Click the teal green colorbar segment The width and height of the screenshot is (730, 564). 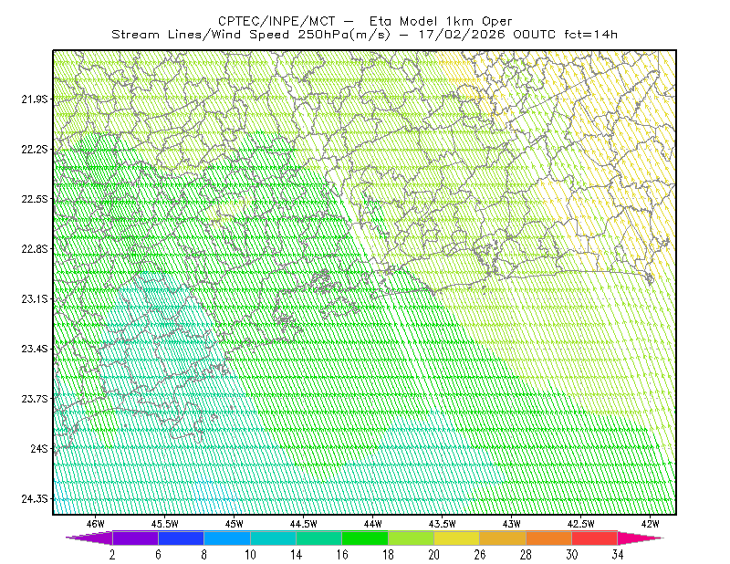[x=318, y=538]
